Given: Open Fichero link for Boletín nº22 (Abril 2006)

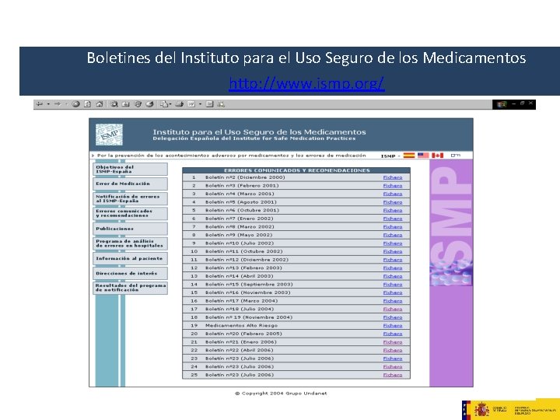Looking at the screenshot, I should tap(393, 350).
